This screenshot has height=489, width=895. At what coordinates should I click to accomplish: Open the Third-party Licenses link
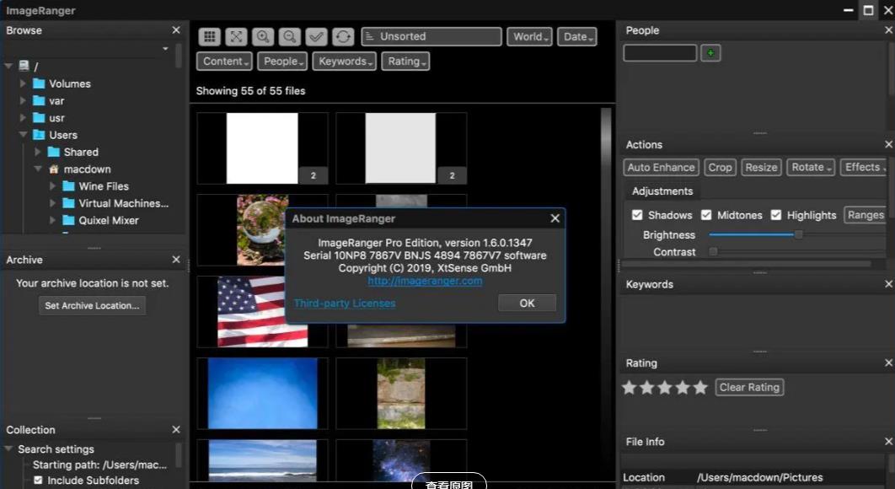(345, 304)
